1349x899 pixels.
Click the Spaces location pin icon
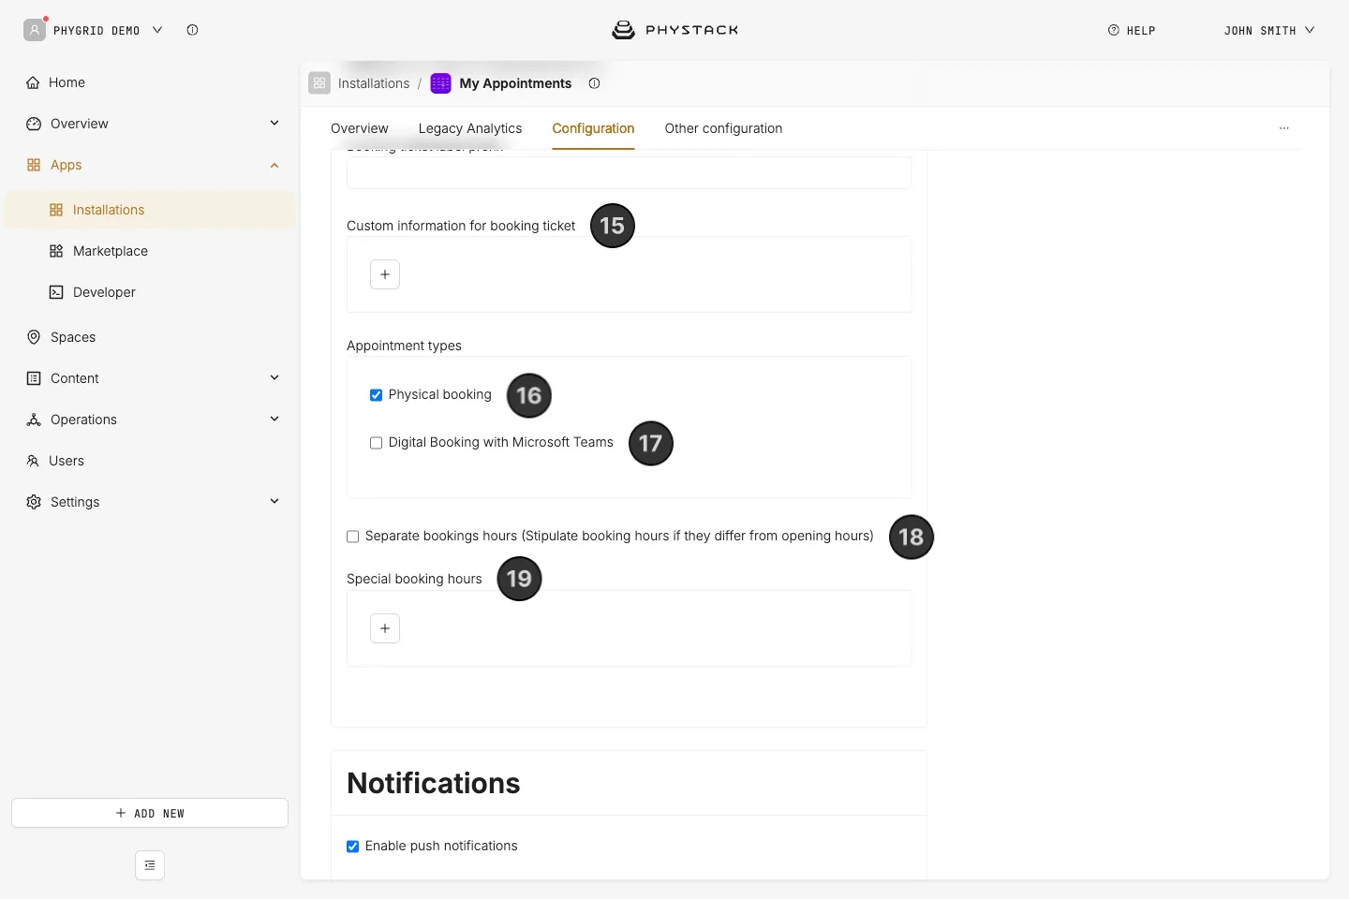point(34,337)
